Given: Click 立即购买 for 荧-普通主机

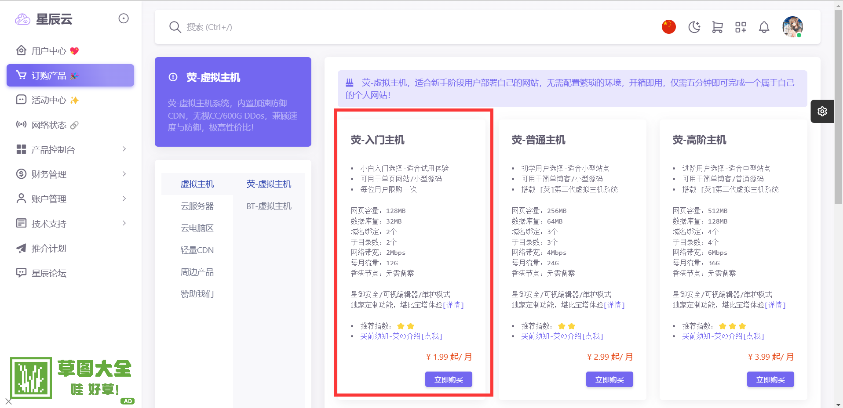Looking at the screenshot, I should [x=609, y=379].
